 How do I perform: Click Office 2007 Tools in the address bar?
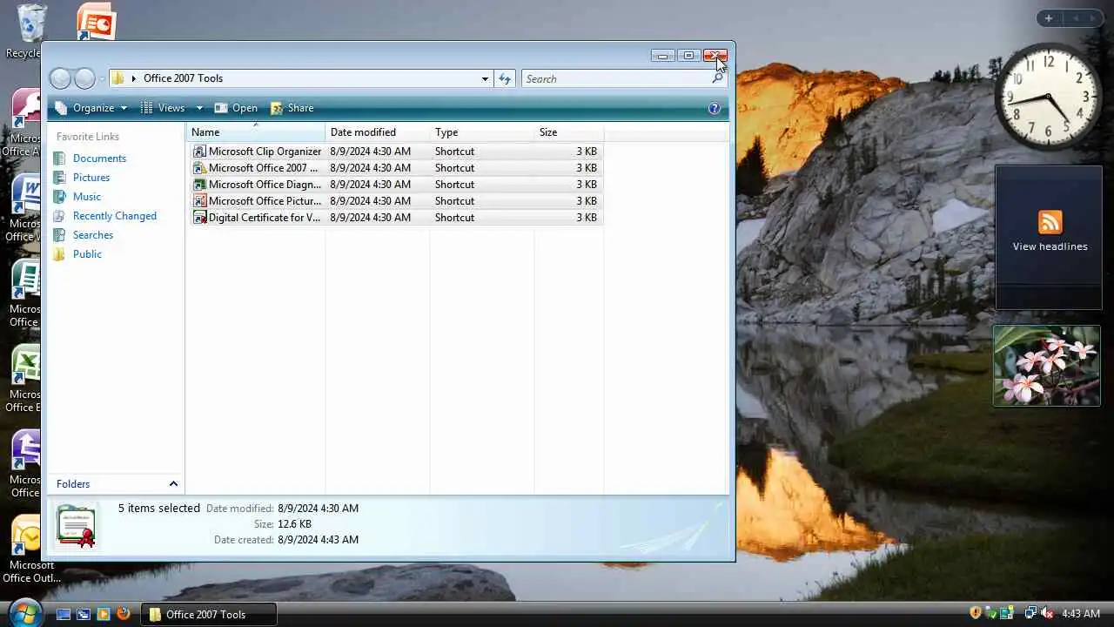[x=183, y=78]
